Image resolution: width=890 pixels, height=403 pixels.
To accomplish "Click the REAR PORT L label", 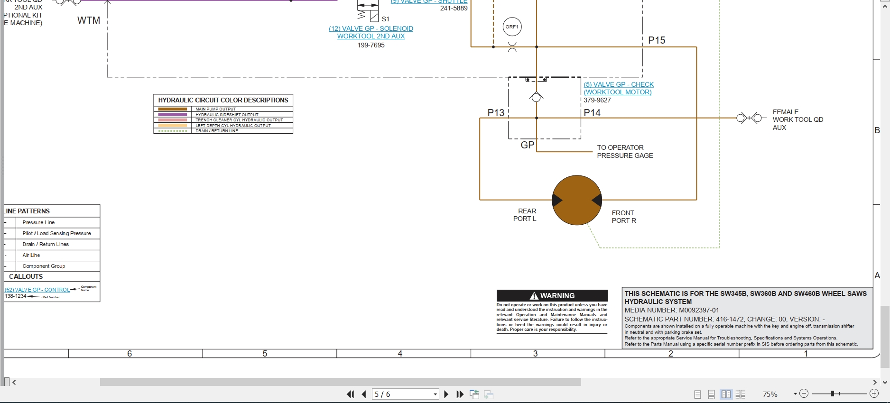I will pyautogui.click(x=525, y=215).
